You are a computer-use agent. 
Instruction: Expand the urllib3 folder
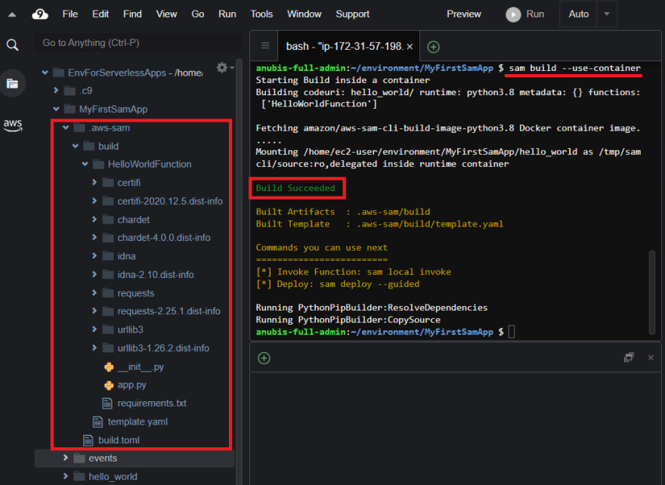[94, 329]
